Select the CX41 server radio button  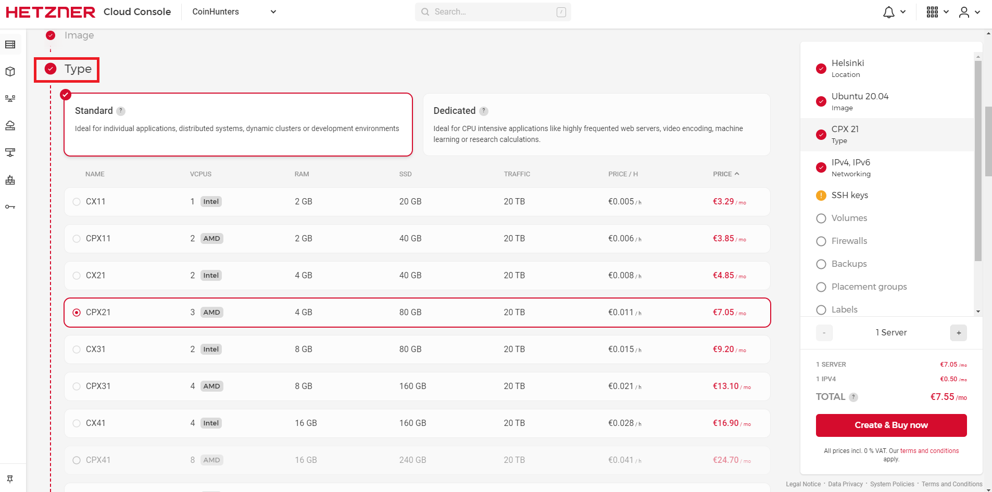tap(77, 423)
